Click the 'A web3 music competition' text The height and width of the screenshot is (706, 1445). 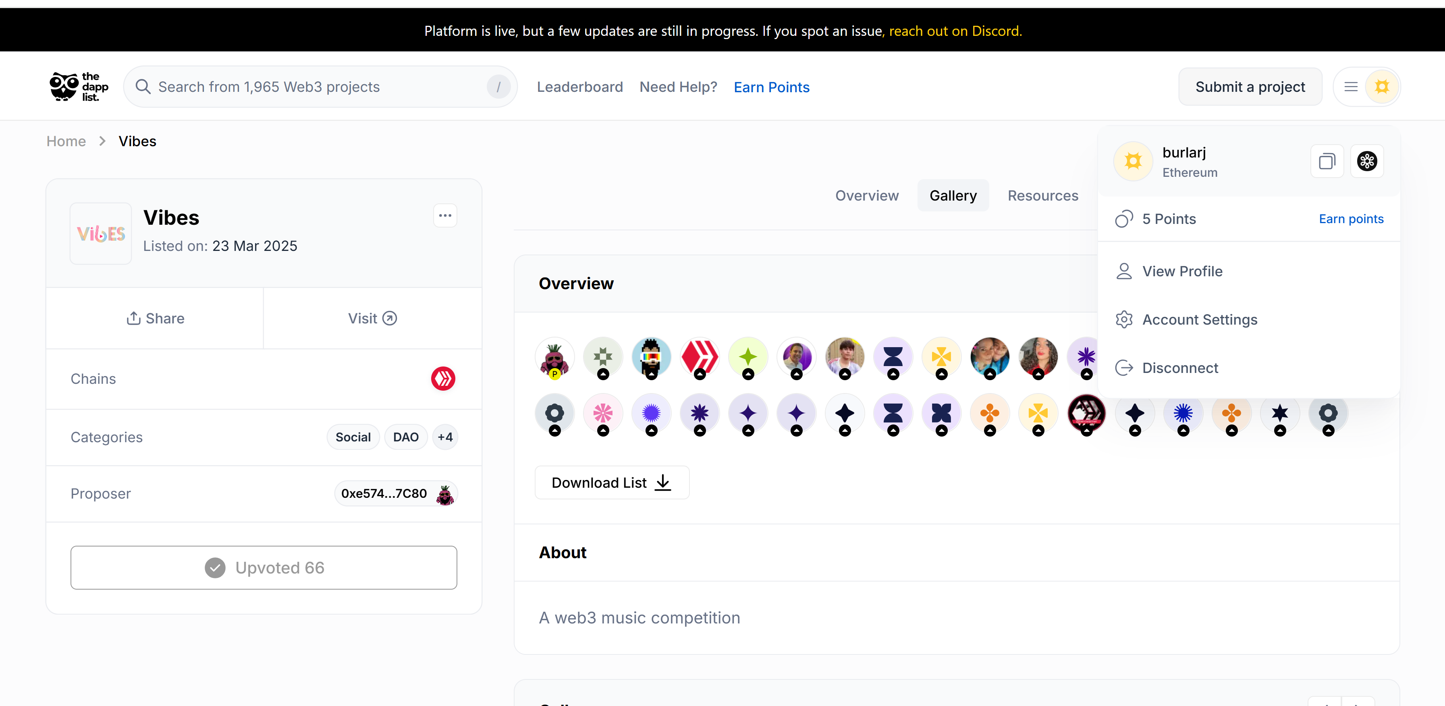pyautogui.click(x=639, y=618)
